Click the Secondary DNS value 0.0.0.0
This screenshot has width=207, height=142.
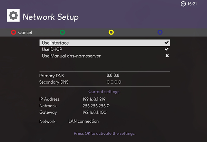[114, 82]
